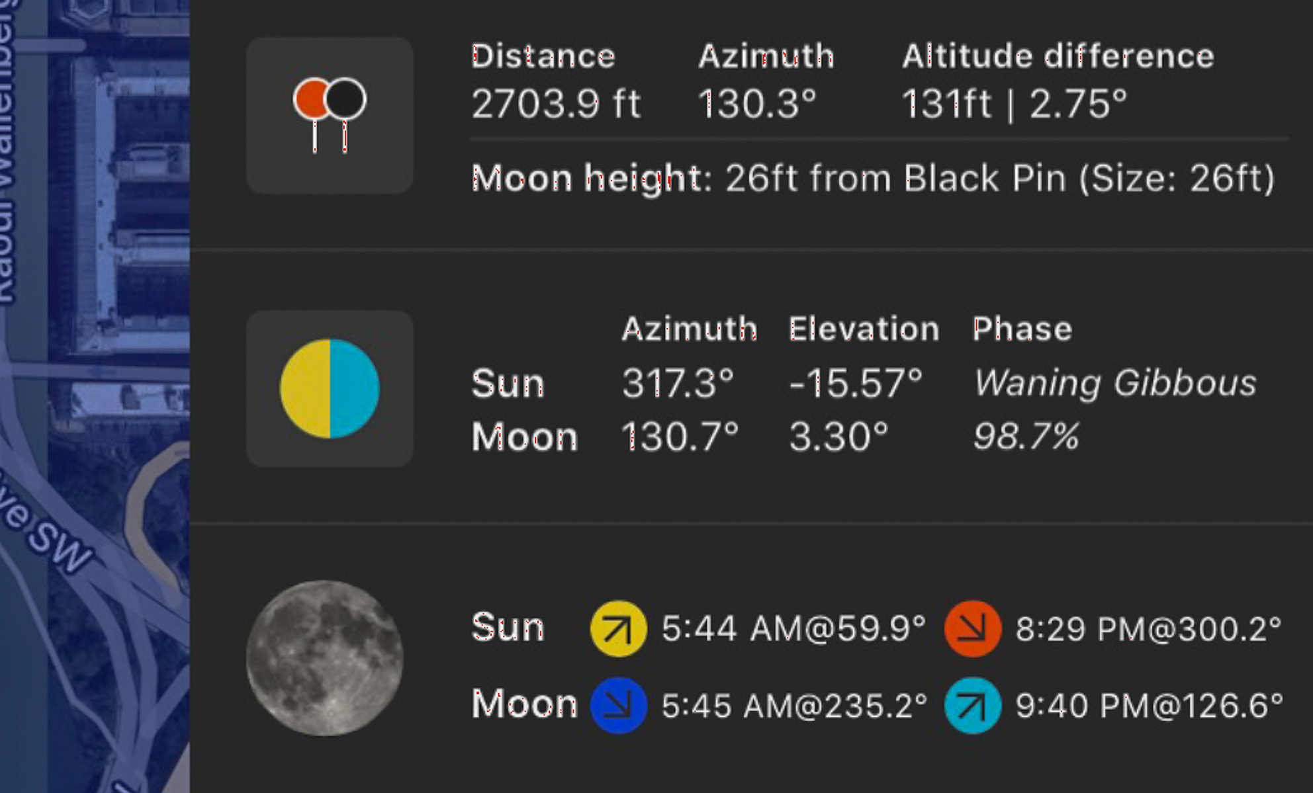
Task: Select the moonrise time 9:40 PM@126.6°
Action: [1149, 706]
